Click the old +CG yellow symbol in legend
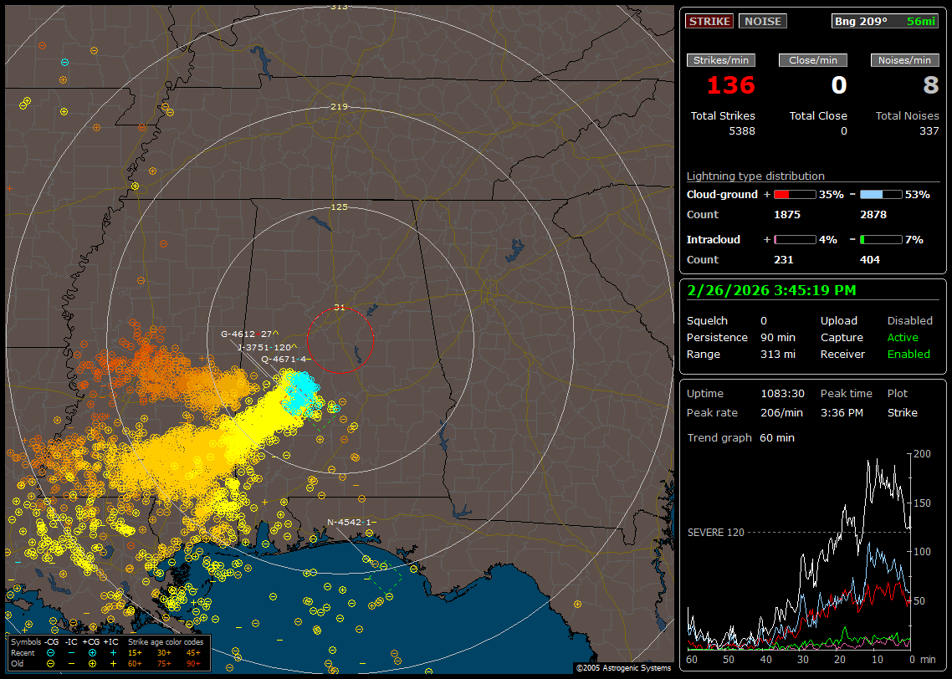 tap(92, 663)
